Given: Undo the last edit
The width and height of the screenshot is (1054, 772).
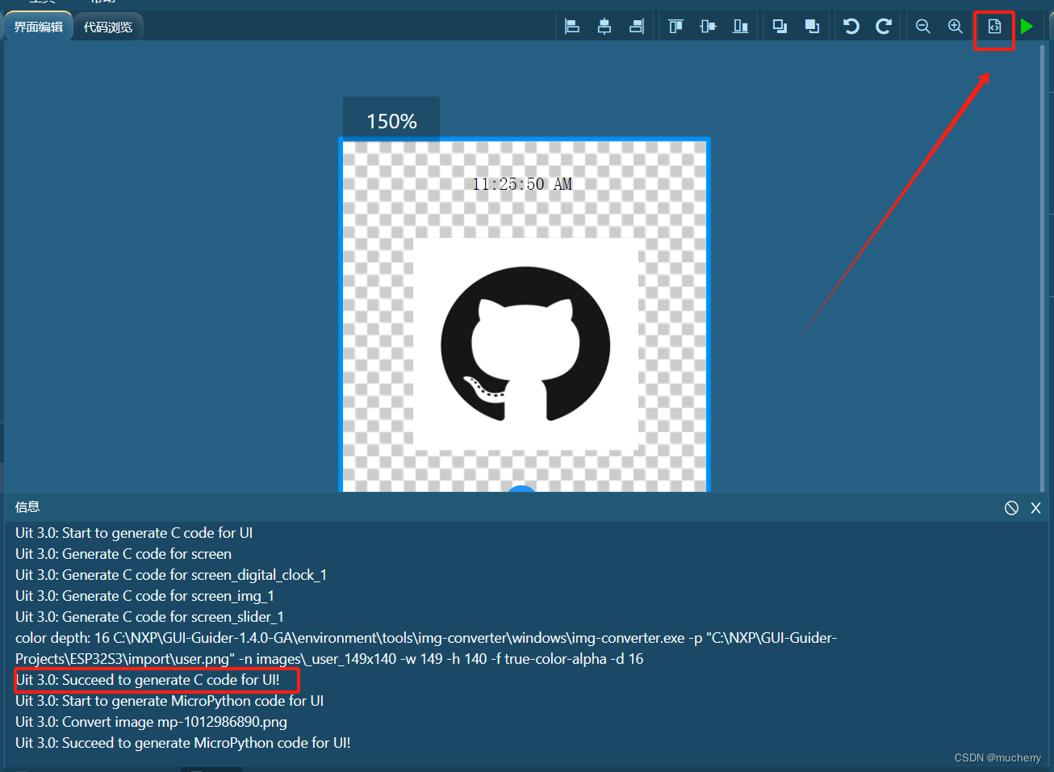Looking at the screenshot, I should click(851, 27).
